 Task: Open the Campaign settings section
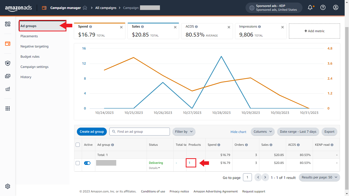[34, 67]
